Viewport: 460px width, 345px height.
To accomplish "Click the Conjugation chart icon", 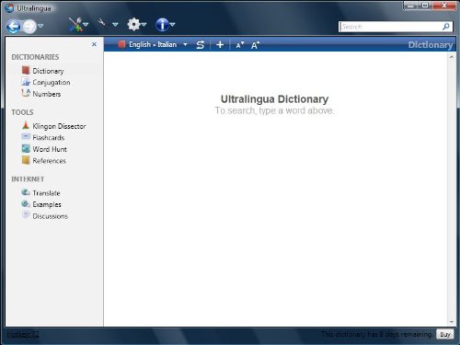I will [x=26, y=82].
